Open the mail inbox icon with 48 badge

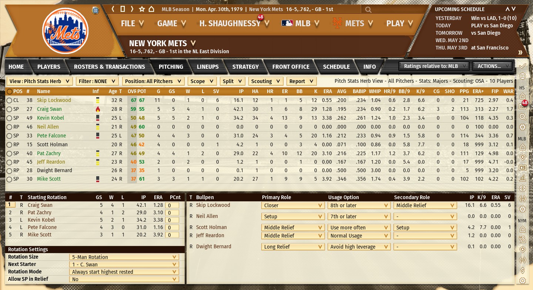523,107
